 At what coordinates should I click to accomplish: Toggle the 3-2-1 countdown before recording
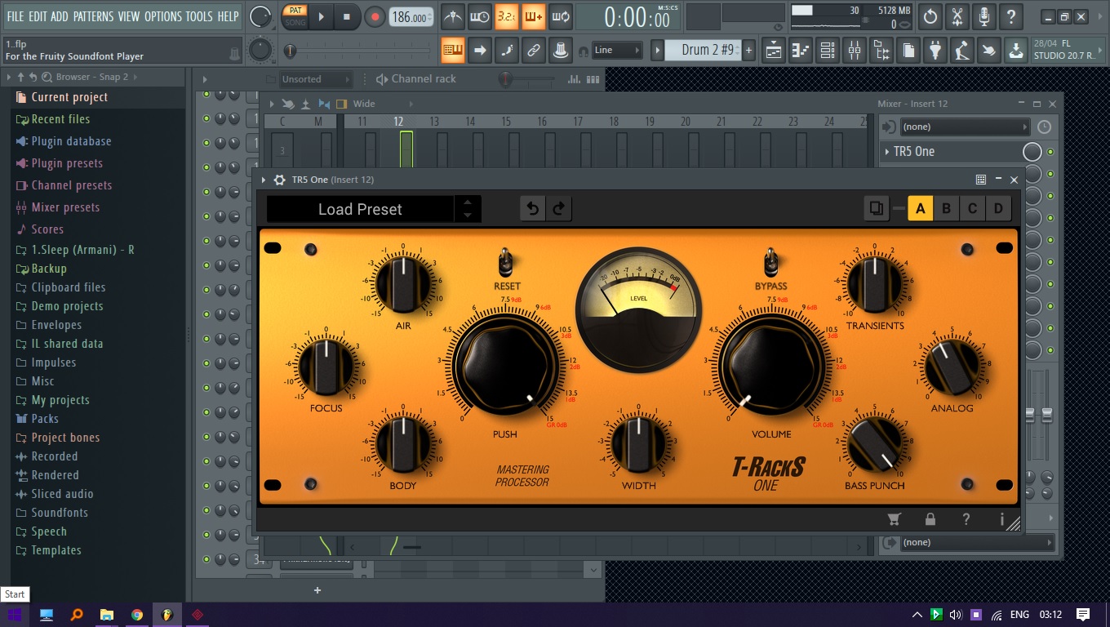[507, 16]
